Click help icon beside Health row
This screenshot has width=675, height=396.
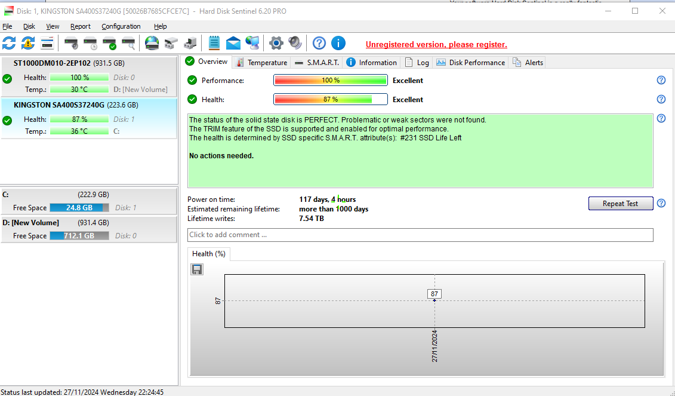coord(661,99)
